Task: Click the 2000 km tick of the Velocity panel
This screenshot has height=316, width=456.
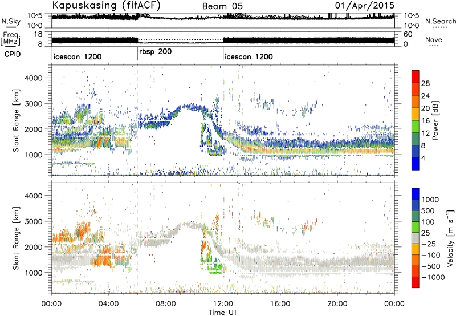Action: click(33, 247)
